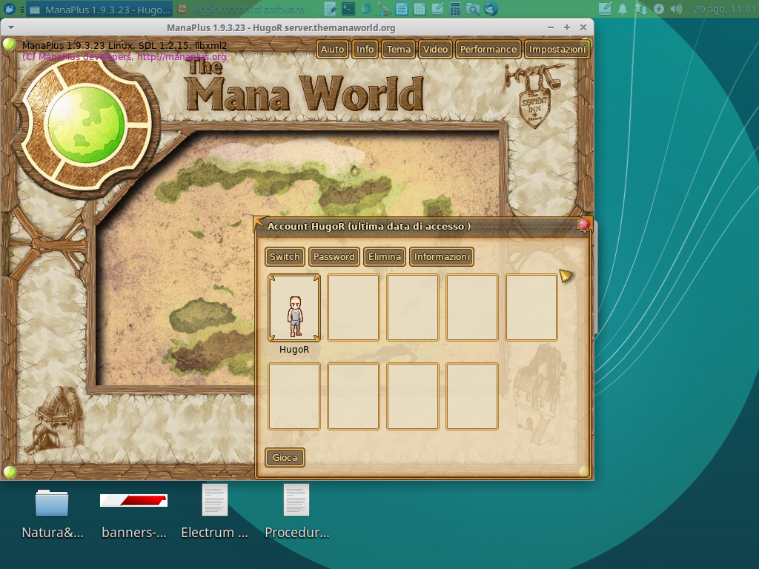
Task: Select the HugoR character slot
Action: coord(294,307)
